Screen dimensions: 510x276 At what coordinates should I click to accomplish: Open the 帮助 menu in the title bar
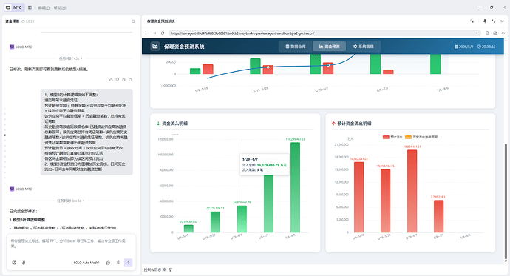pos(60,7)
